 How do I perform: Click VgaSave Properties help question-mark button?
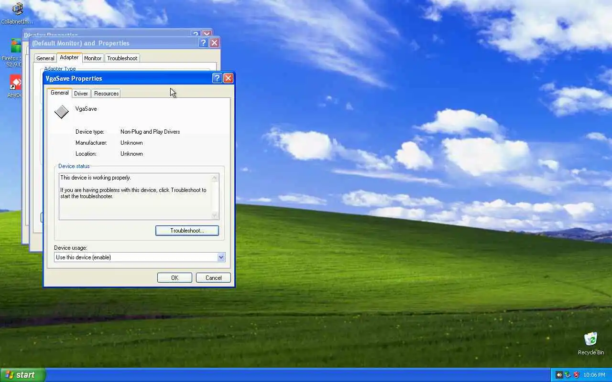[x=217, y=78]
